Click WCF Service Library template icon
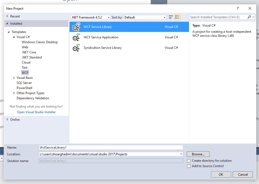 [x=76, y=27]
